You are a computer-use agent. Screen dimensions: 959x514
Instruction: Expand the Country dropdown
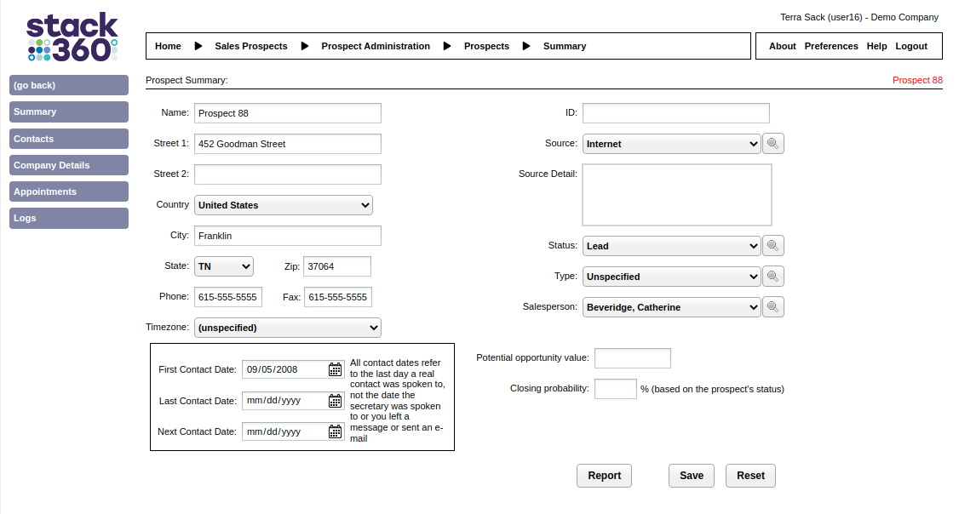(284, 205)
